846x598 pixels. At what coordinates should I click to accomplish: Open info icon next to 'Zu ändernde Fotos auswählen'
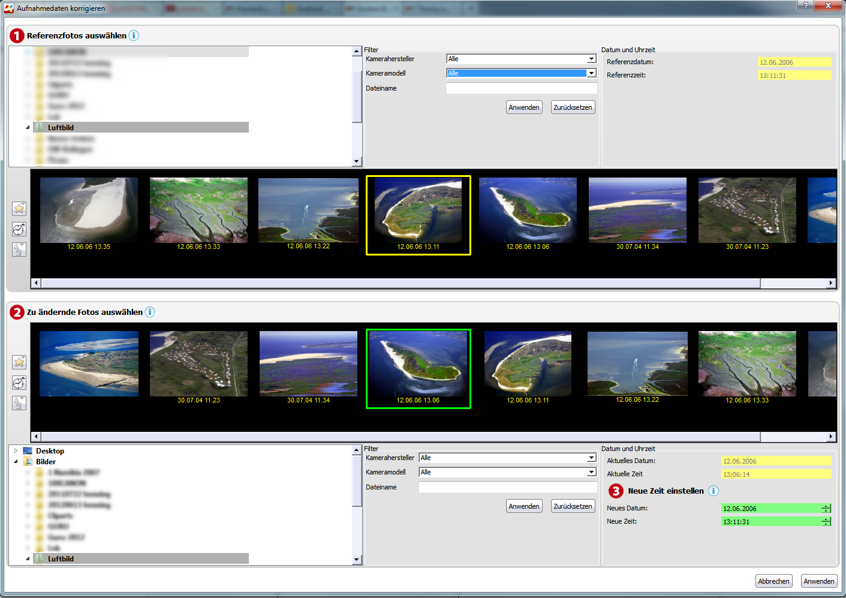pos(150,312)
